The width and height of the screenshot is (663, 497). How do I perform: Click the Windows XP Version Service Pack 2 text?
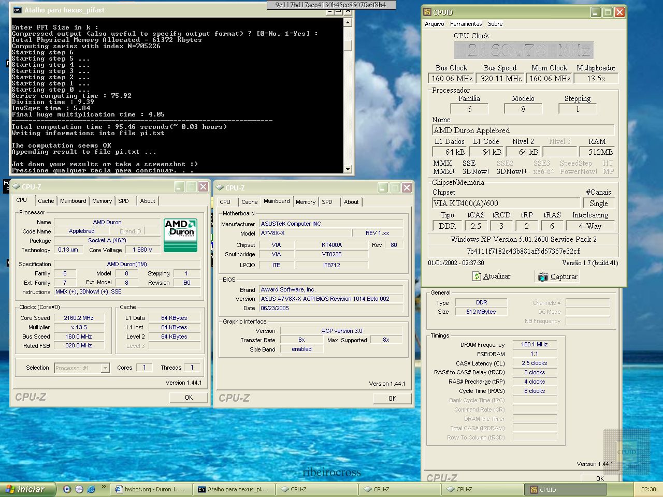click(x=523, y=239)
